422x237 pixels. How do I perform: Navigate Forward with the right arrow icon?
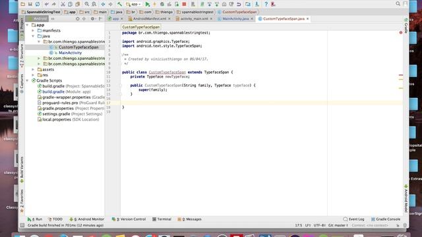click(110, 4)
